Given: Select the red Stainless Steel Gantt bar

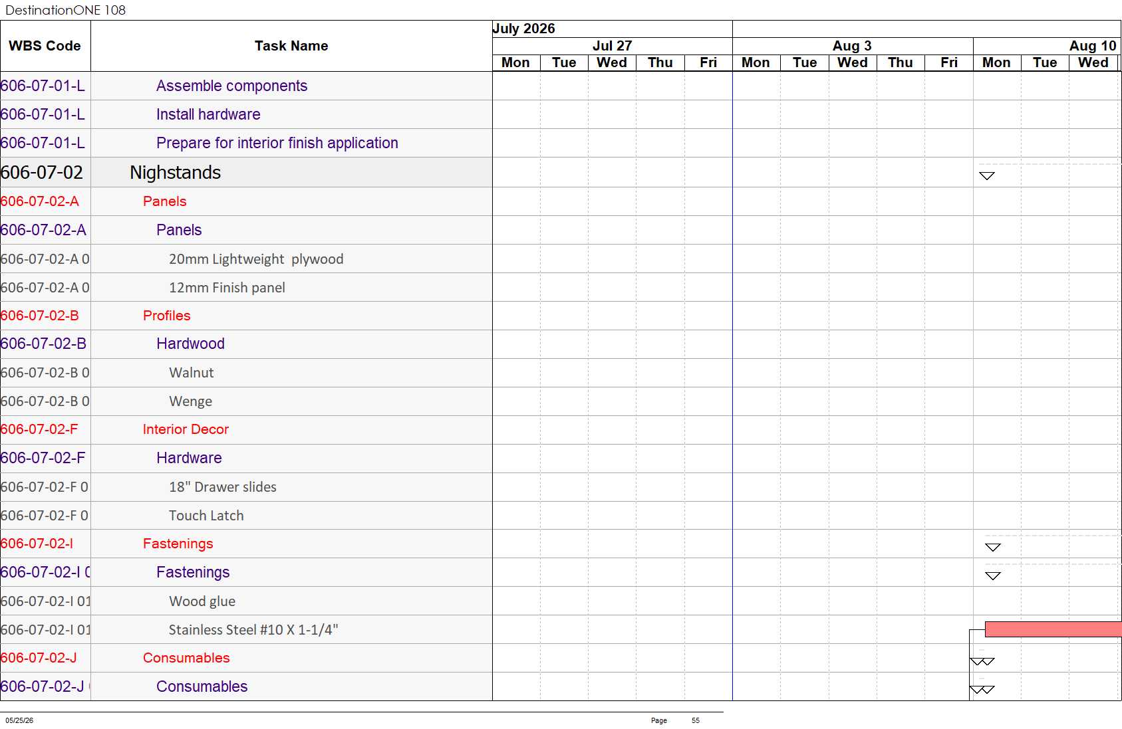Looking at the screenshot, I should (1053, 629).
